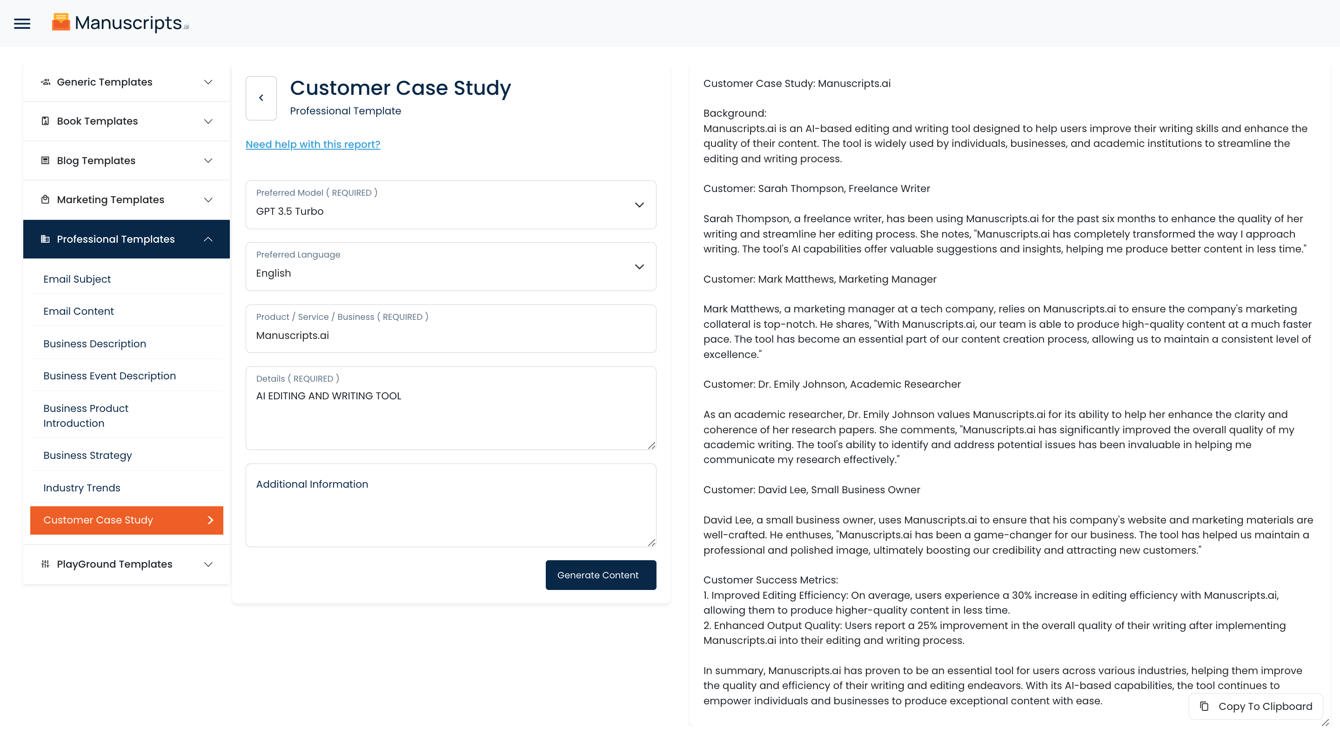
Task: Click the Generate Content button
Action: [600, 575]
